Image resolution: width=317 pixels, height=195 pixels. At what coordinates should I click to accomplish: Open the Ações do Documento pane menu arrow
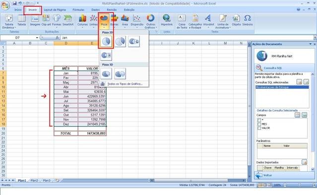[x=311, y=44]
